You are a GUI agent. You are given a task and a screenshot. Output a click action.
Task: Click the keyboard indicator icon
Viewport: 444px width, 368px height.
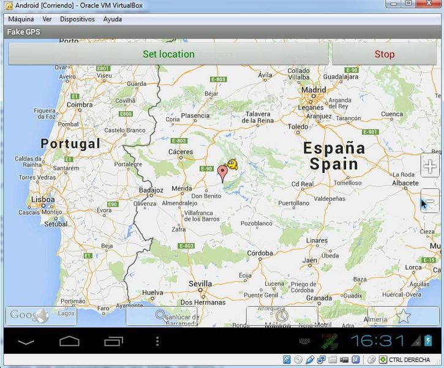point(304,341)
